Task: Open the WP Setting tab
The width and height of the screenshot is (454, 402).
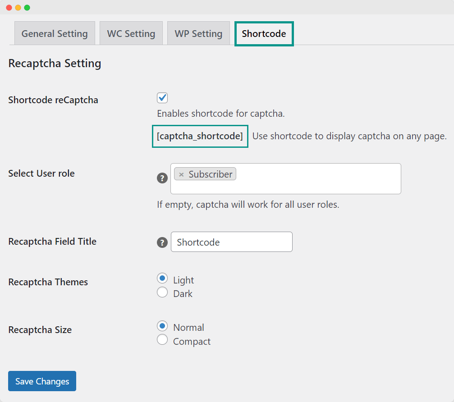Action: coord(198,33)
